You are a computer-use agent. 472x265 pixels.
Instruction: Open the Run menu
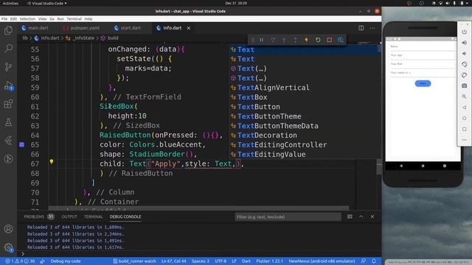coord(60,18)
